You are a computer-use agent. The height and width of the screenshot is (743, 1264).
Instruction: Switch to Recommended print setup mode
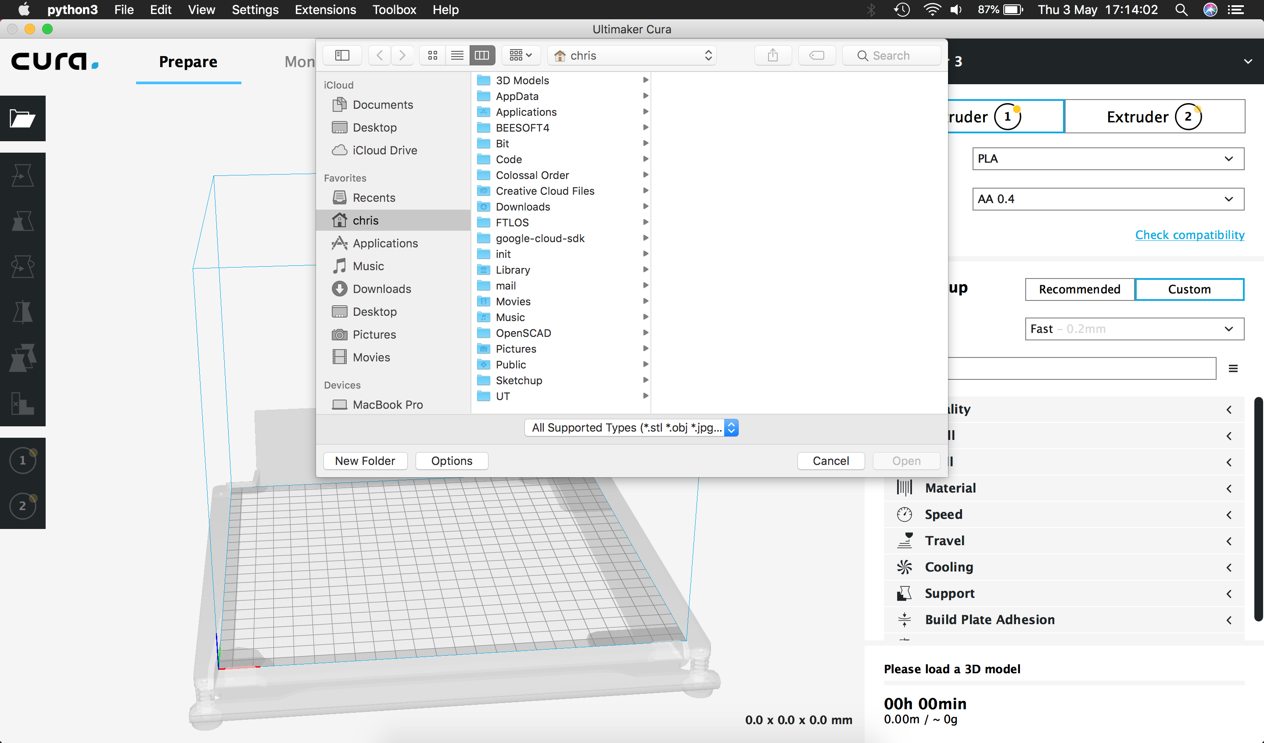(x=1079, y=289)
